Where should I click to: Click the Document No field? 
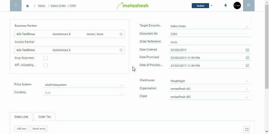(x=209, y=34)
